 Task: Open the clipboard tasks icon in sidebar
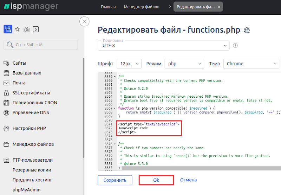tap(27, 29)
